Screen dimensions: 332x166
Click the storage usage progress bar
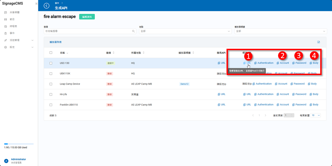click(x=19, y=144)
